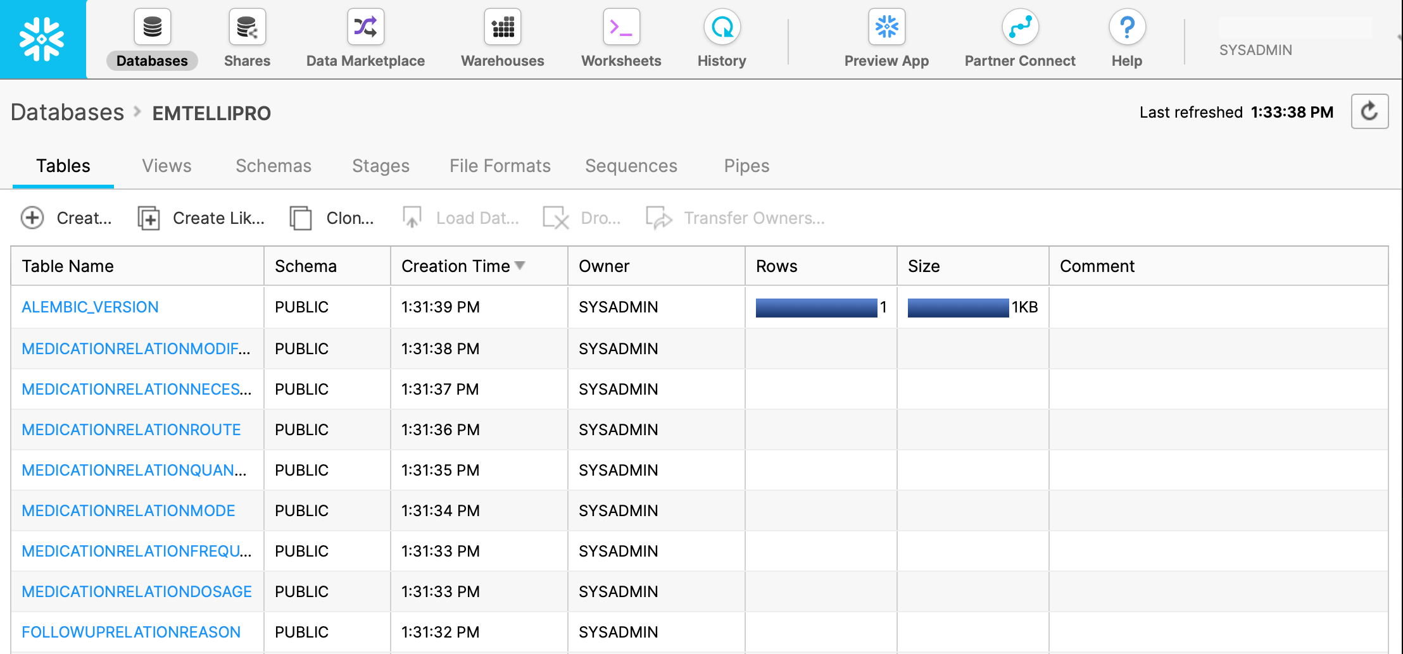Click the Drop table icon
This screenshot has height=654, width=1403.
[x=555, y=218]
